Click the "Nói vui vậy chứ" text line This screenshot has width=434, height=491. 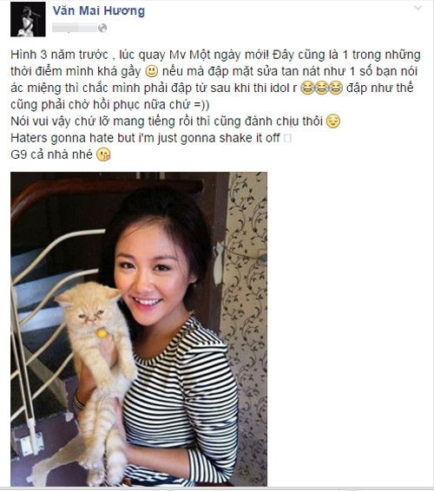[x=167, y=121]
